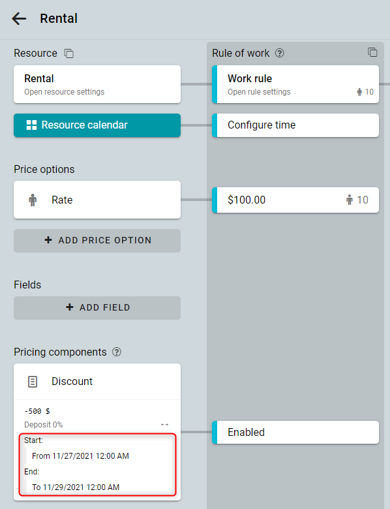This screenshot has height=509, width=390.
Task: Open the Discount pricing component header
Action: (97, 382)
